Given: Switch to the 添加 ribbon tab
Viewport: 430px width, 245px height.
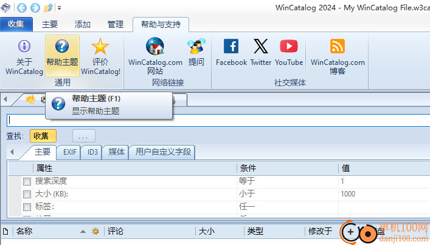Looking at the screenshot, I should click(x=83, y=25).
